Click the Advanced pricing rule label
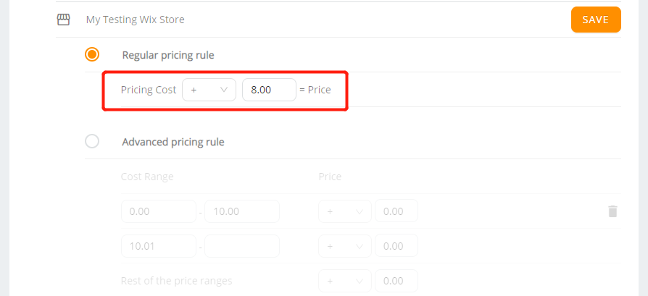This screenshot has width=648, height=296. tap(173, 142)
